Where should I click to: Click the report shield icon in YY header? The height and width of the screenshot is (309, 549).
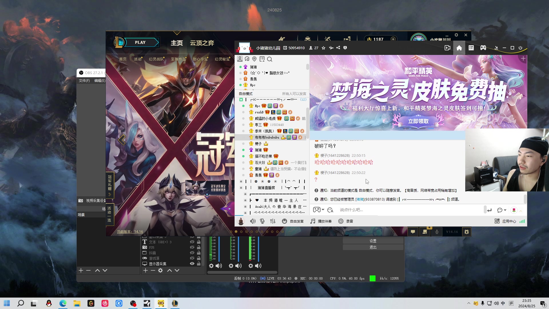coord(345,48)
